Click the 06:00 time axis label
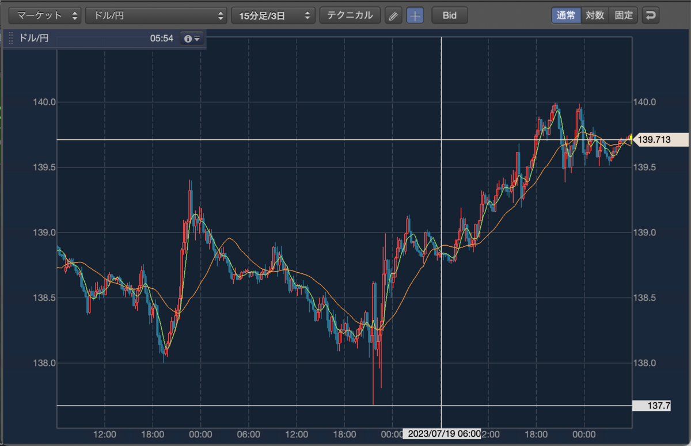Viewport: 691px width, 446px height. [x=248, y=434]
